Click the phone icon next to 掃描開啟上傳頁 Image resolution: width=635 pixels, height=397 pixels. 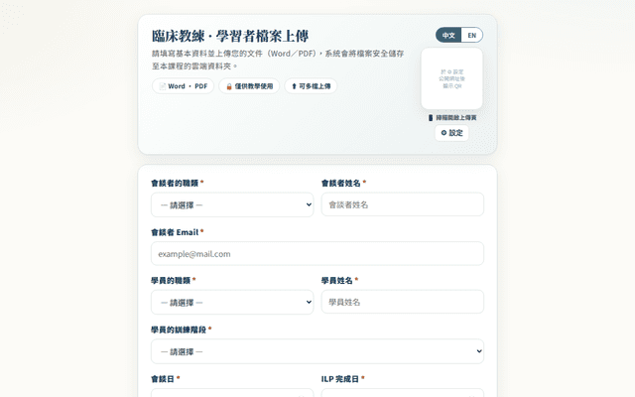(431, 118)
